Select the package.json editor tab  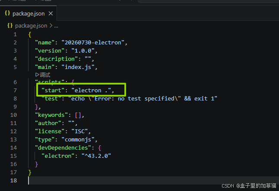click(29, 13)
